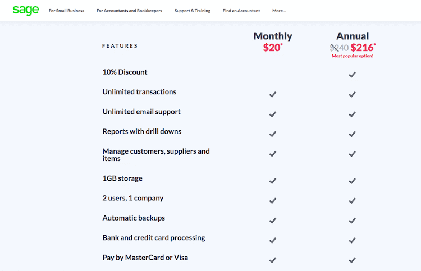This screenshot has height=271, width=421.
Task: Click Monthly checkmark for Bank and credit card processing
Action: [x=273, y=240]
